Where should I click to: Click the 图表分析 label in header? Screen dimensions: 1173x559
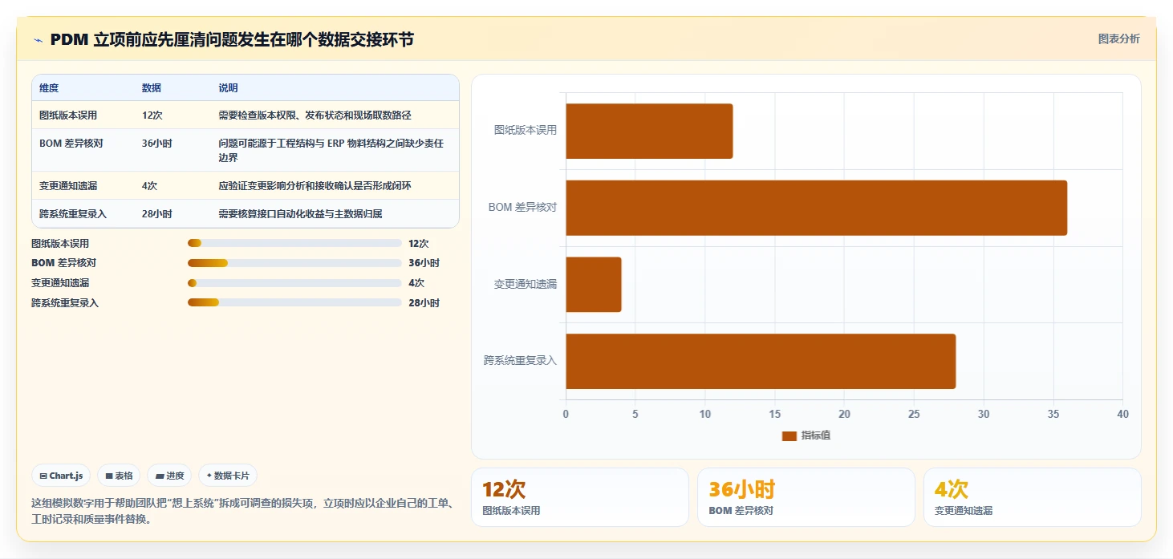click(x=1118, y=39)
